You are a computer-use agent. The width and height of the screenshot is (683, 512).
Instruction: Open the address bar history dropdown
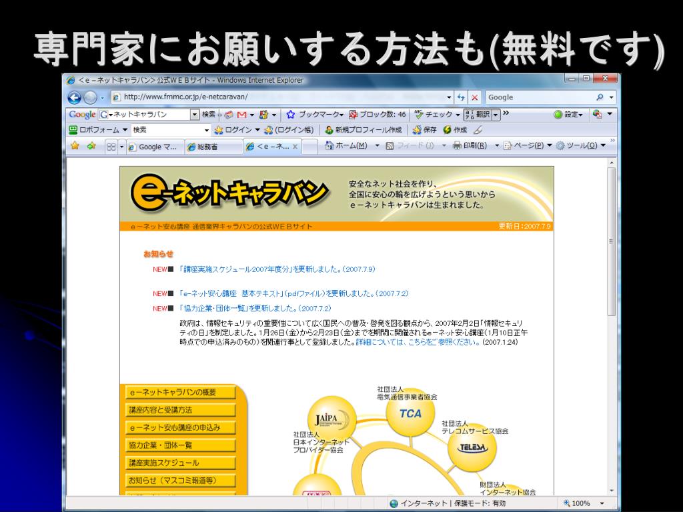(449, 97)
